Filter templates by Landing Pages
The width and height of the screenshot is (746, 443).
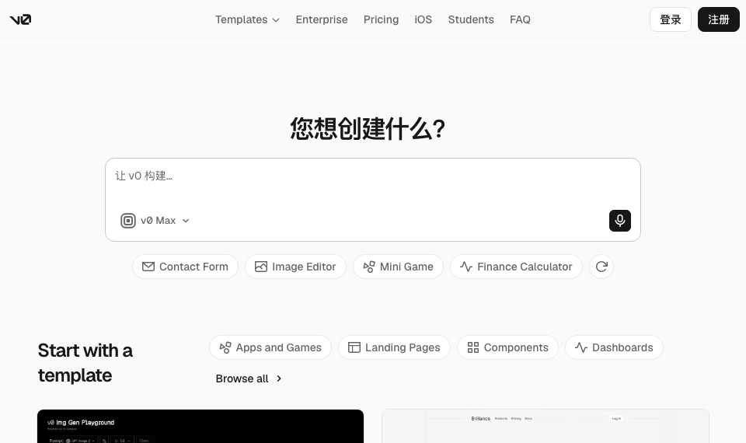[394, 348]
